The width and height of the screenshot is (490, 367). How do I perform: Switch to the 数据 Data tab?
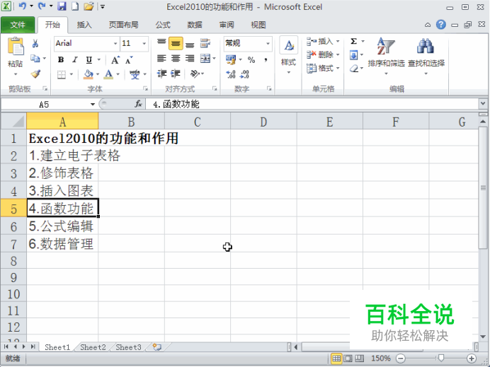coord(195,25)
